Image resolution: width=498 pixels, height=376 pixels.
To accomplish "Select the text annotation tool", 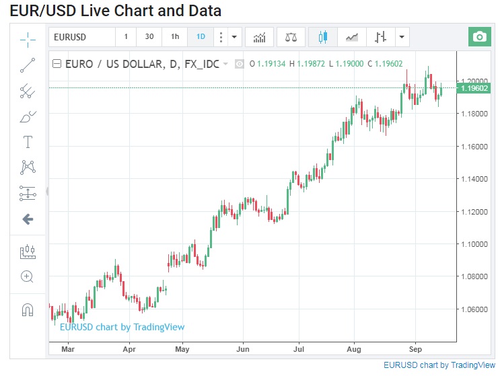I will (x=28, y=142).
